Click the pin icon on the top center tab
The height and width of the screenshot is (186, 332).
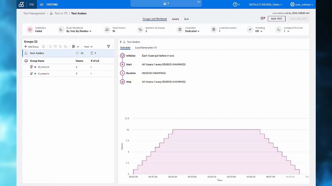[x=198, y=2]
